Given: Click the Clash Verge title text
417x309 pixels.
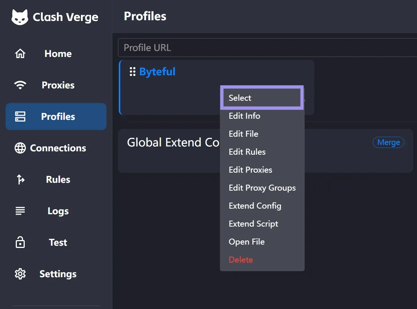Looking at the screenshot, I should 66,17.
